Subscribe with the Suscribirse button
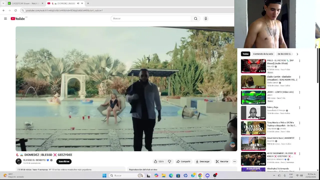The width and height of the screenshot is (320, 180). coord(64,161)
